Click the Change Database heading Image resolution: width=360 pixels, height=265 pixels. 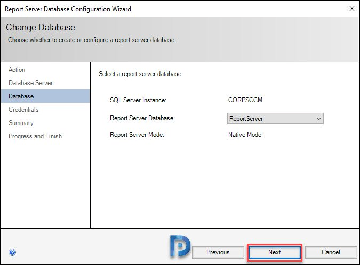coord(41,28)
